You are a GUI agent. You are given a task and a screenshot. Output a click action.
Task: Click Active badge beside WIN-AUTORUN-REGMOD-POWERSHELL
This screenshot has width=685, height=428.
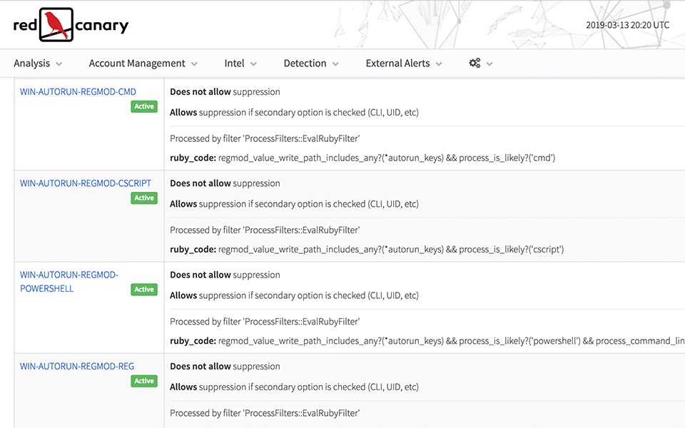pos(144,289)
